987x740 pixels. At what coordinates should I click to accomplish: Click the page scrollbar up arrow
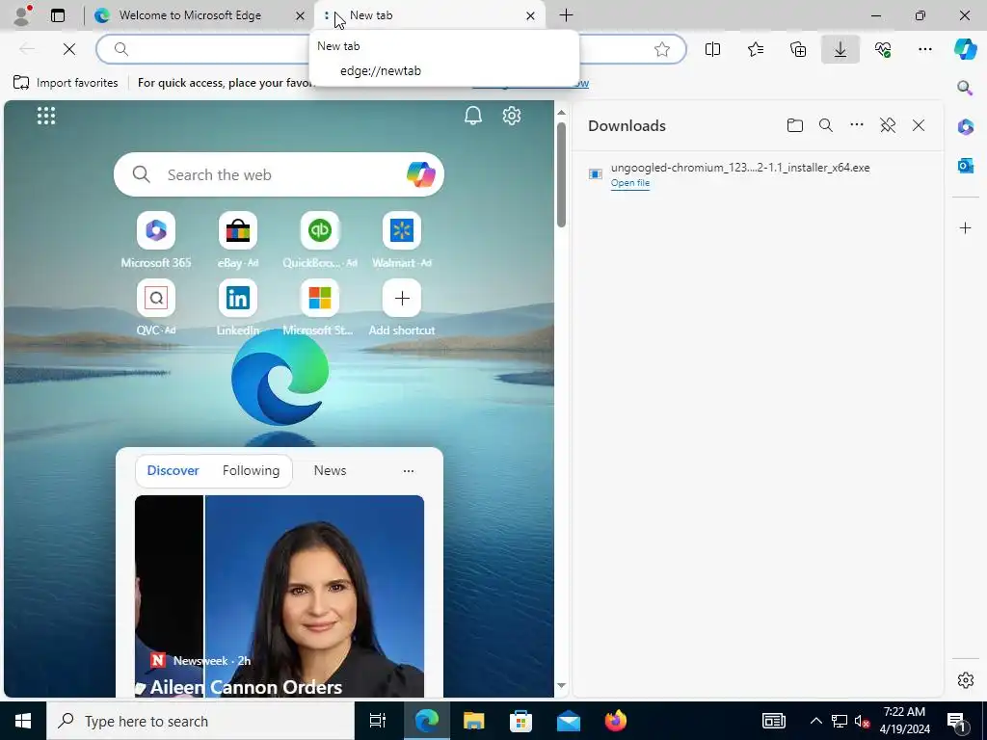(x=562, y=113)
